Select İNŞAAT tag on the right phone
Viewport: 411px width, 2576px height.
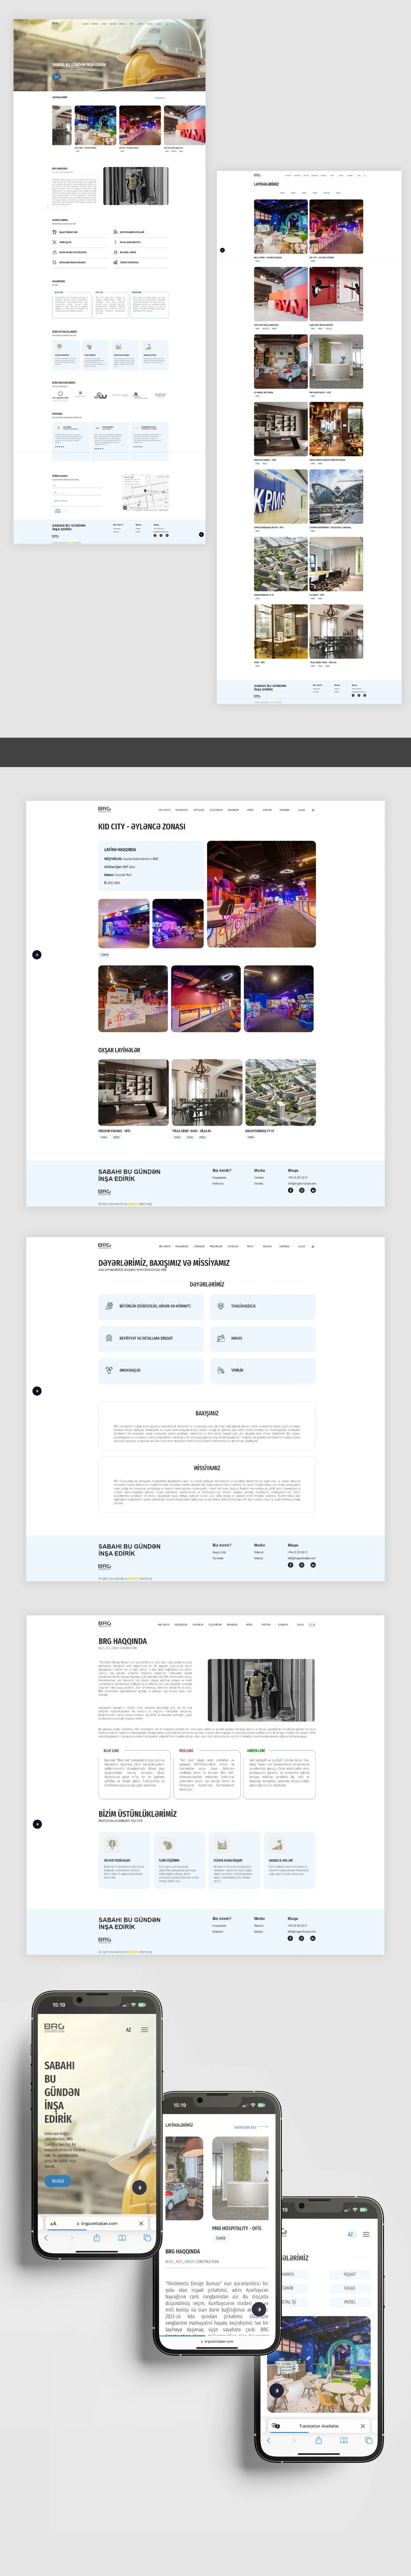coord(350,2274)
